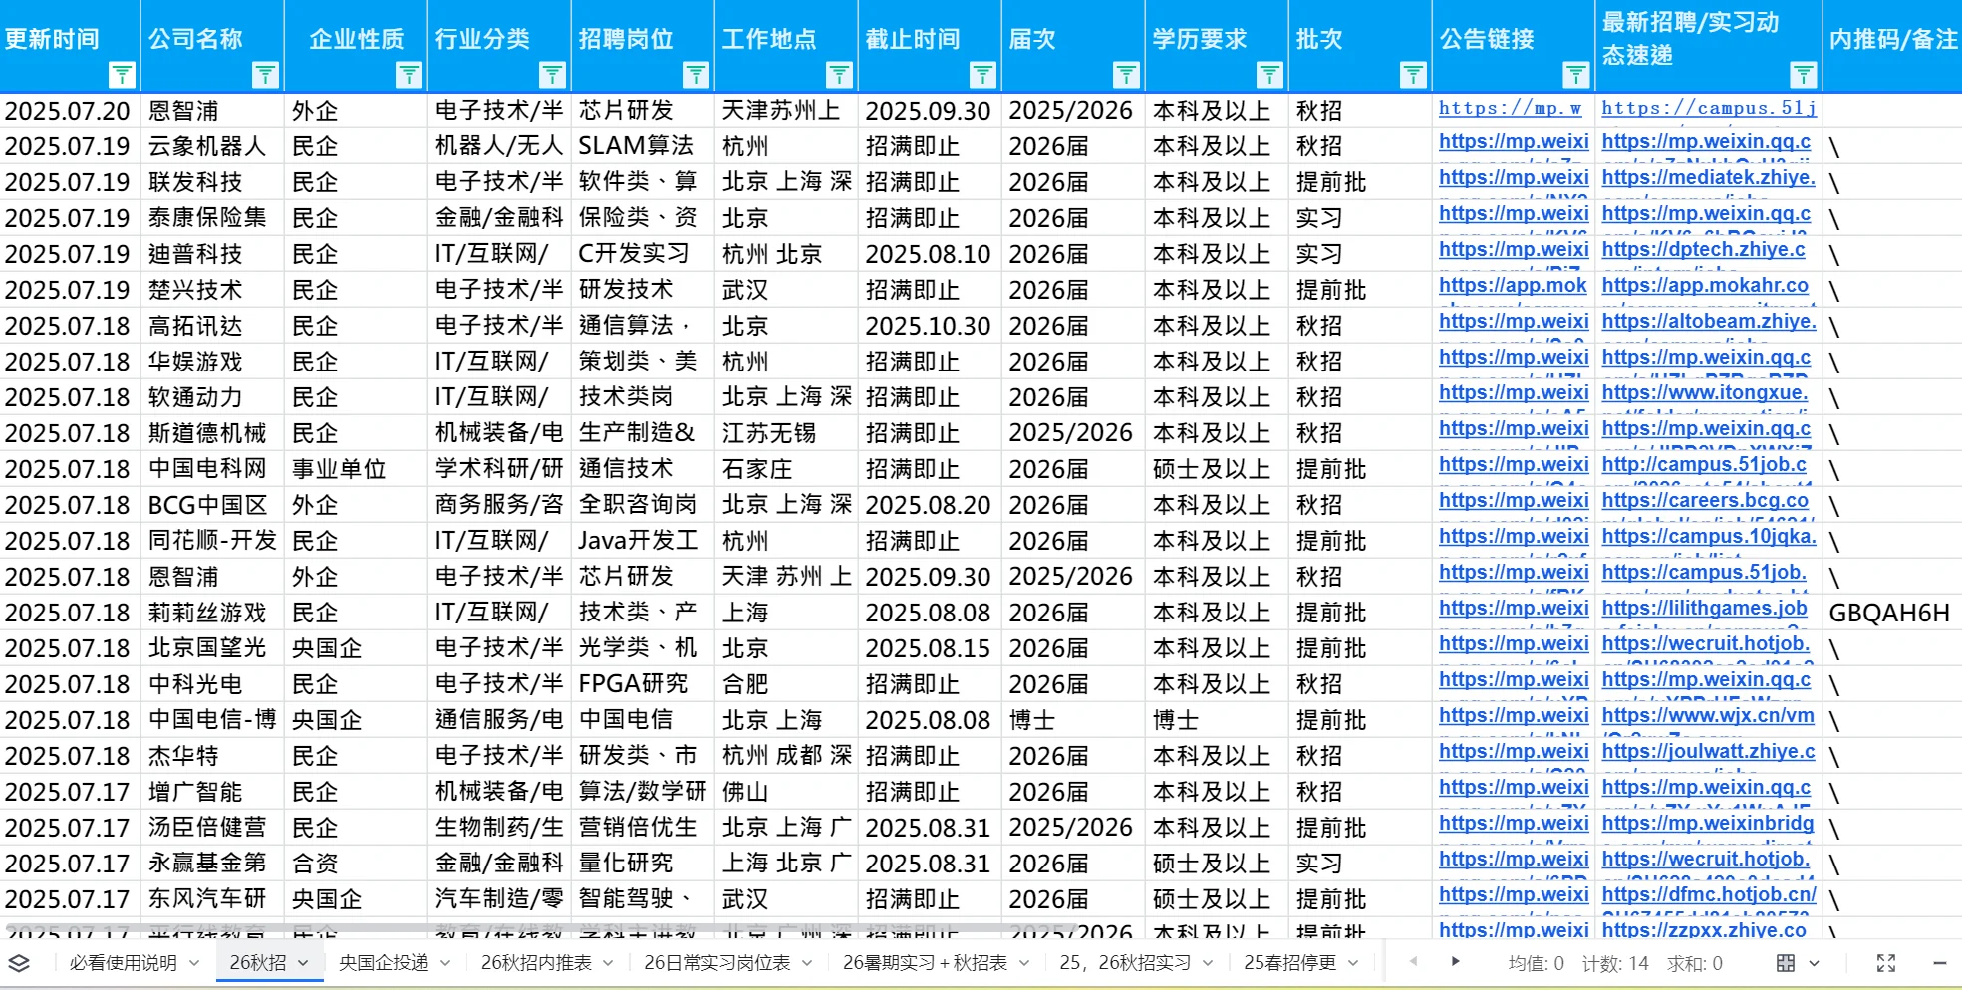Open 软通动力 www.itongxue application link

coord(1705,392)
